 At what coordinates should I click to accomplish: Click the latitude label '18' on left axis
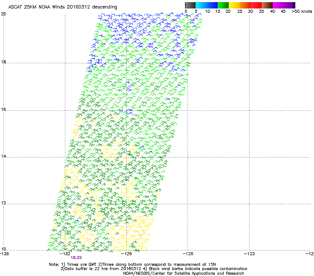coord(3,62)
